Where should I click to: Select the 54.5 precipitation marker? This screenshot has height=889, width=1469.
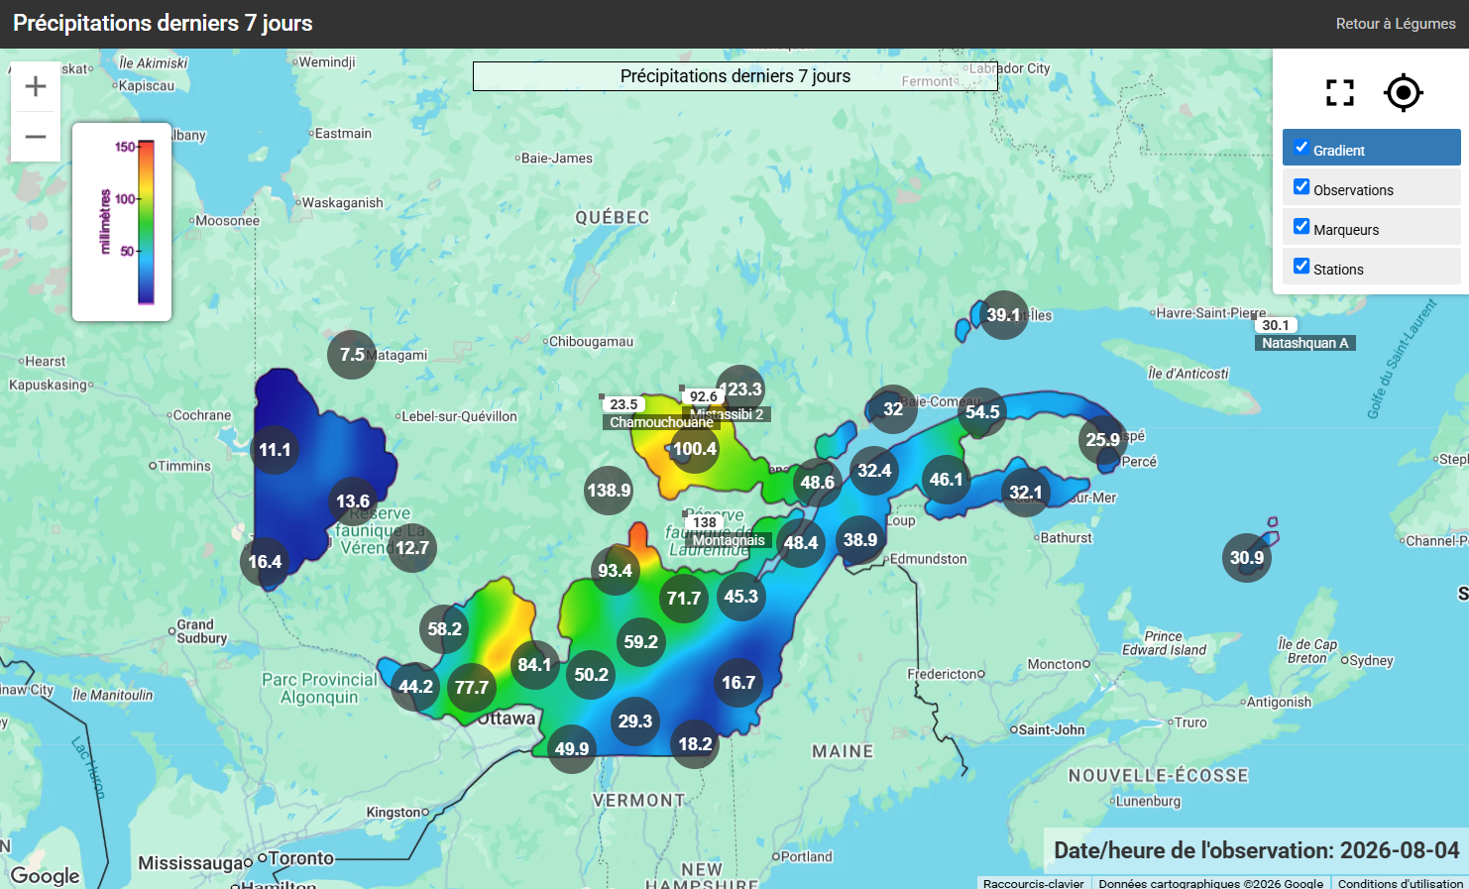coord(982,412)
